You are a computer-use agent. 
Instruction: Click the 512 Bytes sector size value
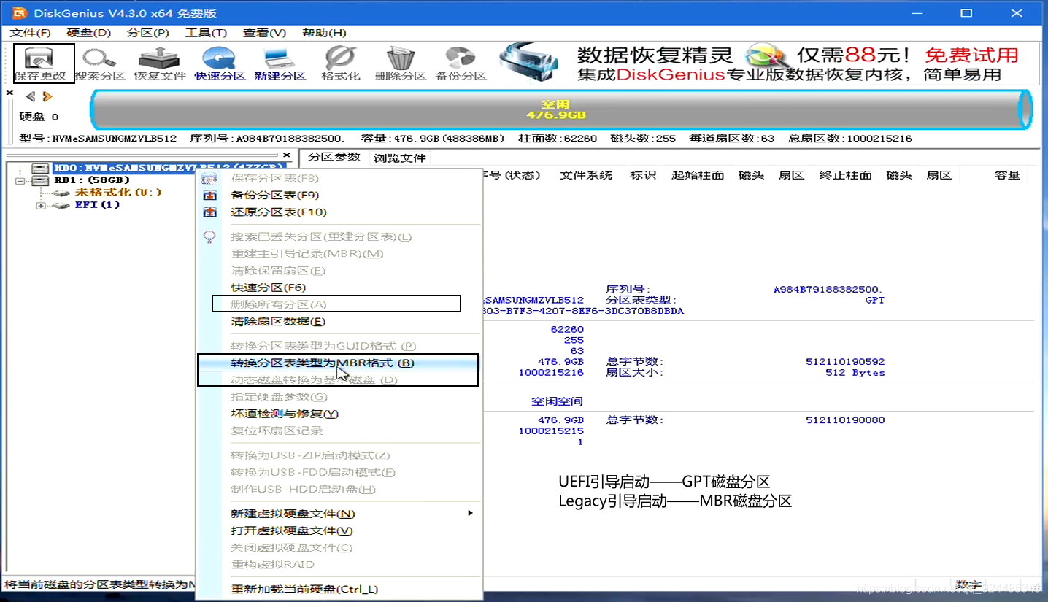pyautogui.click(x=855, y=372)
